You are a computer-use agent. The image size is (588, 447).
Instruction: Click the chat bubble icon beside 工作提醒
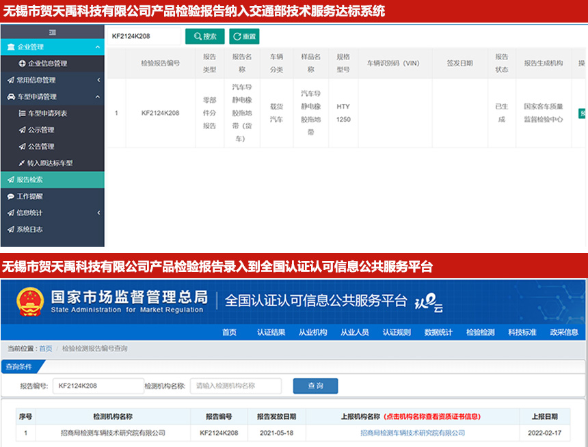10,197
